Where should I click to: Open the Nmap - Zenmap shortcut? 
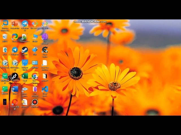pos(25,91)
